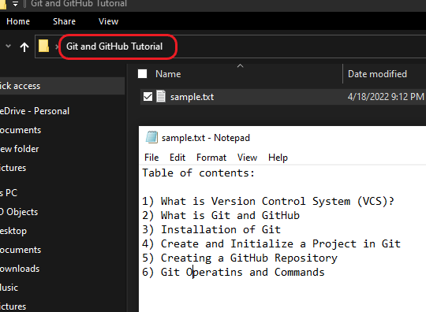Open the Notepad File menu
Image resolution: width=426 pixels, height=312 pixels.
click(x=151, y=158)
